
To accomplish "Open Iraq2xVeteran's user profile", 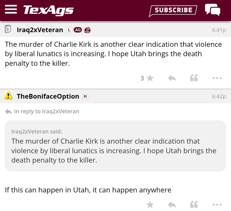I will coord(40,30).
